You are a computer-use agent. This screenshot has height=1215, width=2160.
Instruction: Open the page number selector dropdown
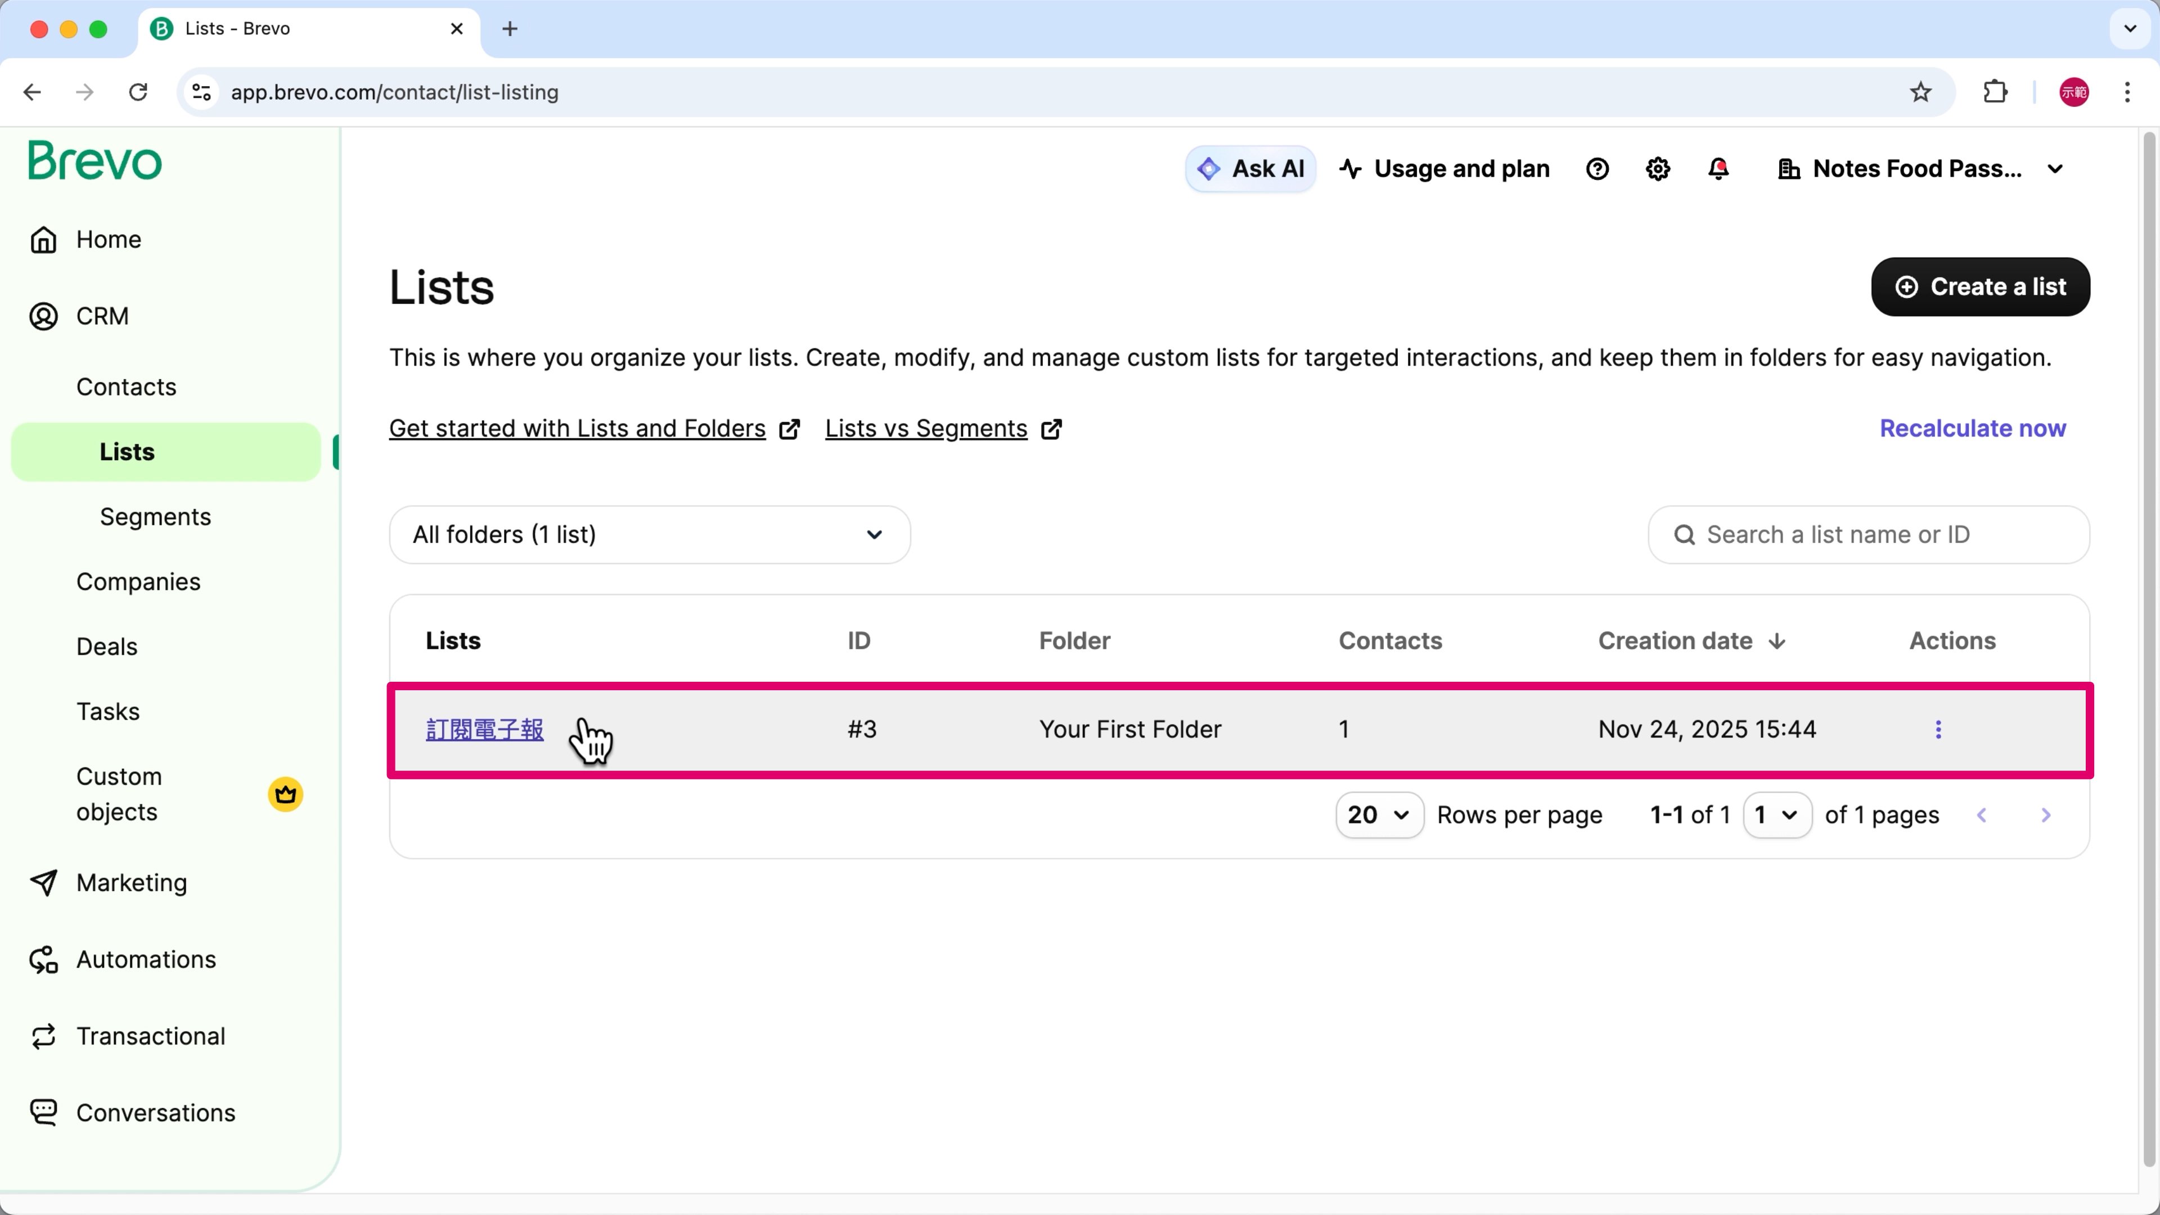coord(1776,815)
